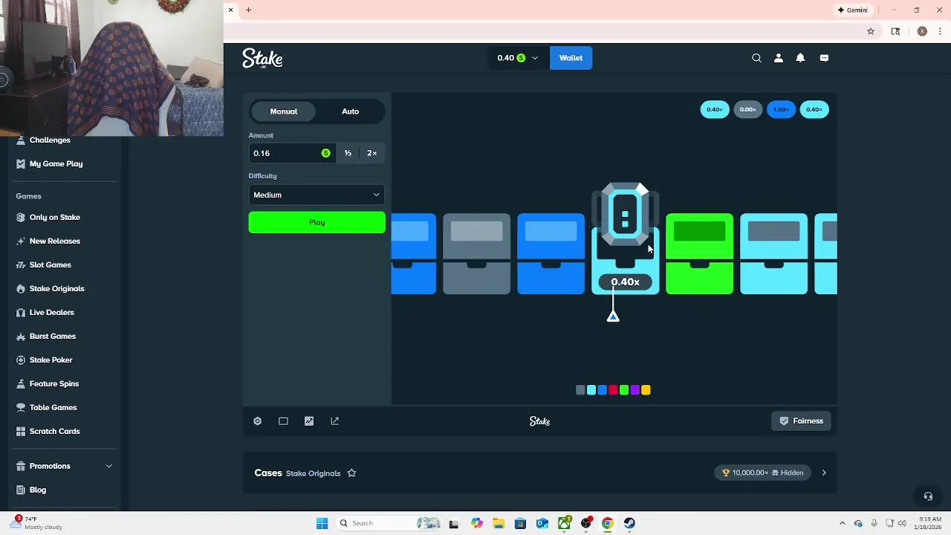Halve the bet amount with ½
This screenshot has width=951, height=535.
348,153
